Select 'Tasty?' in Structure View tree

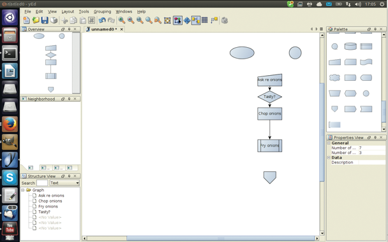44,211
